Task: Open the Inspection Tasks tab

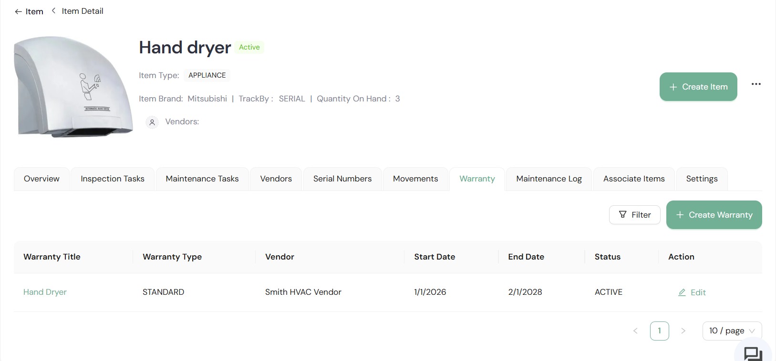Action: pos(113,179)
